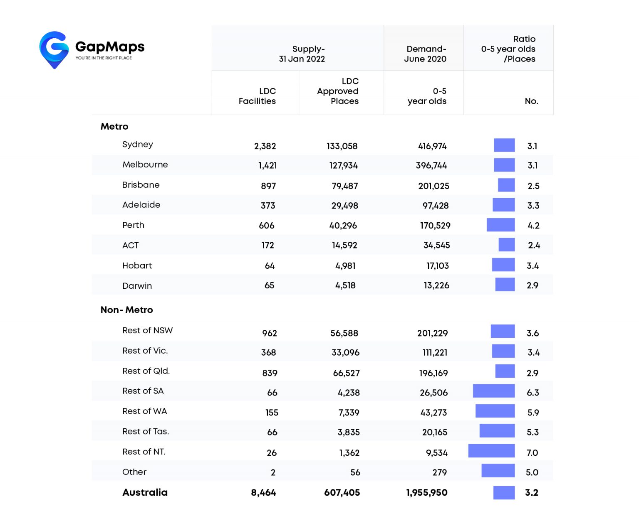
Task: Click the blue ratio bar for Rest of SA
Action: point(494,391)
